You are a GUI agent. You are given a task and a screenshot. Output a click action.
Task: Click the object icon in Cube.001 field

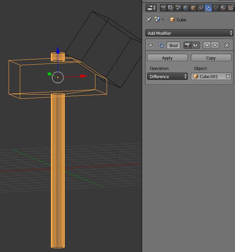[195, 76]
